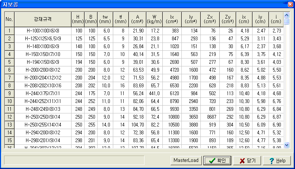Select row header number 9

click(9, 93)
